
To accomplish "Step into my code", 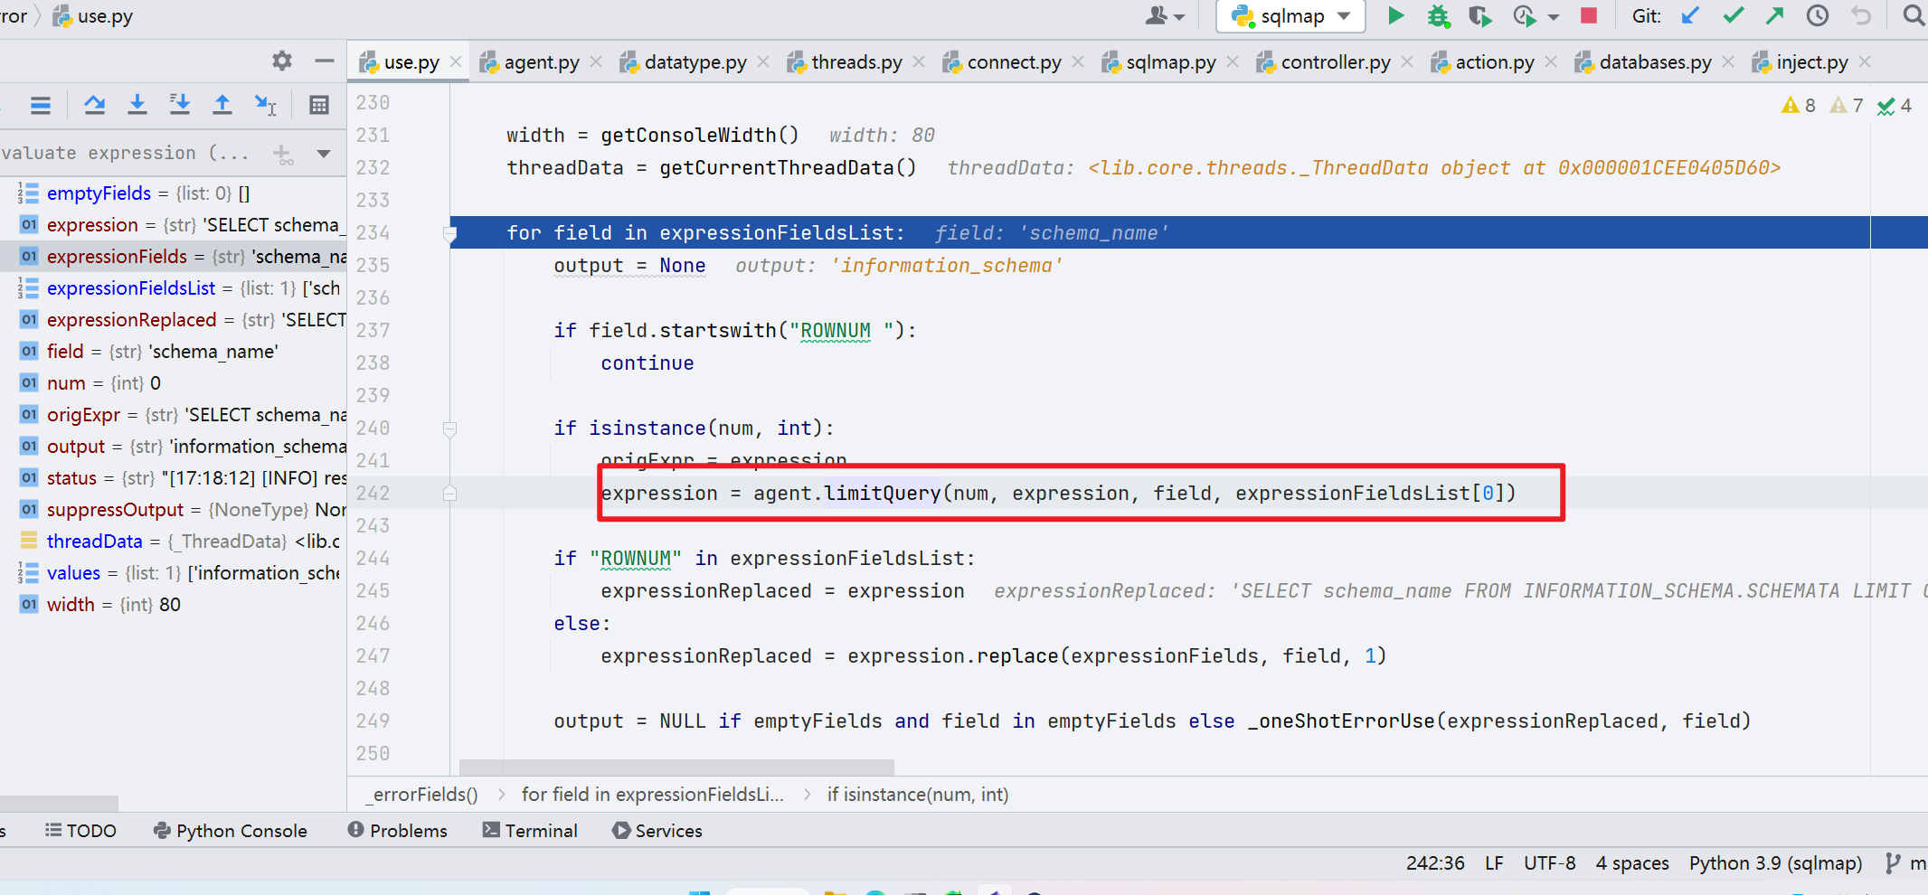I will 180,105.
